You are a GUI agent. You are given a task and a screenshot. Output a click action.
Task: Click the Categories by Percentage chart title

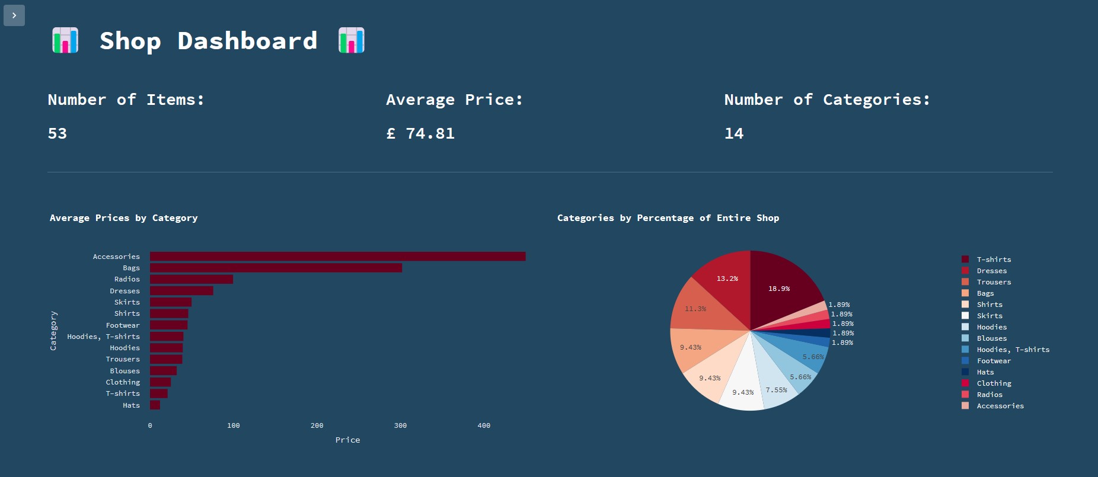(x=668, y=217)
